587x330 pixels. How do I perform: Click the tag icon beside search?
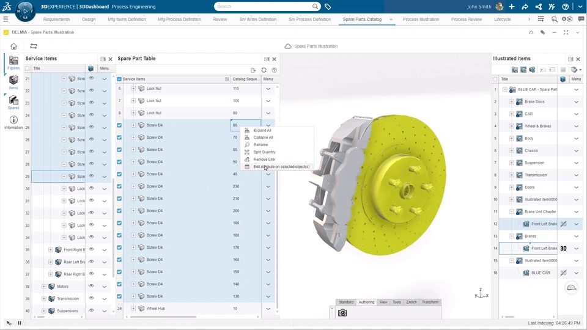click(x=328, y=6)
